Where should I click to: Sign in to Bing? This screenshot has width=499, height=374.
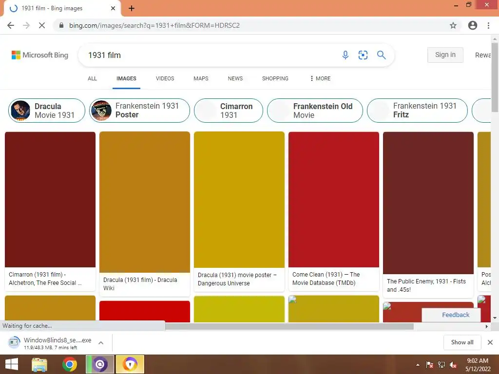click(445, 55)
